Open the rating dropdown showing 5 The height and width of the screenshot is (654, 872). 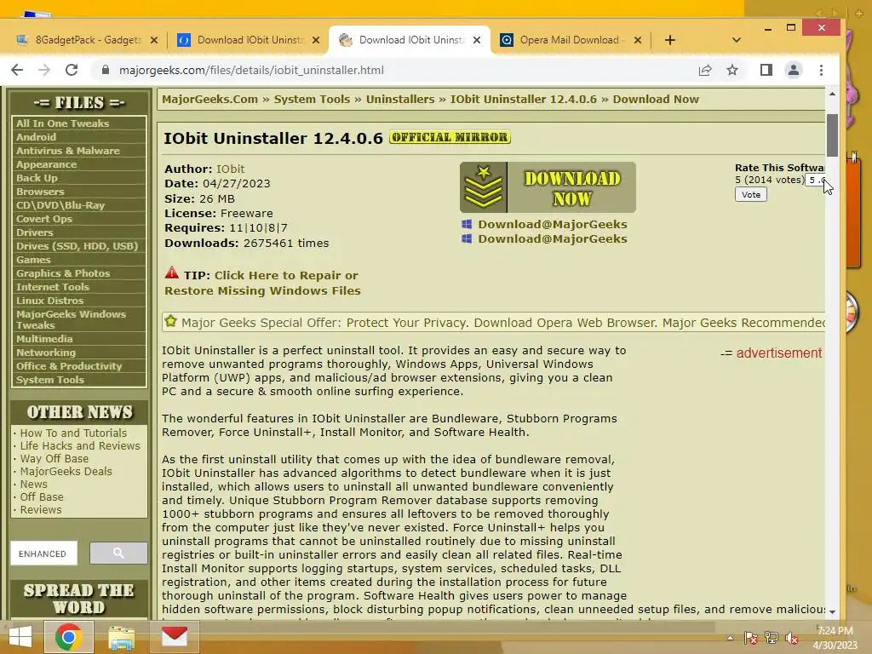tap(815, 181)
